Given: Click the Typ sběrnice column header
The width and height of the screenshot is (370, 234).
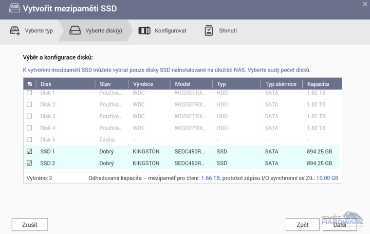Looking at the screenshot, I should point(281,84).
